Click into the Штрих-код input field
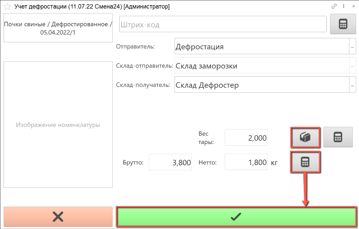 coord(223,24)
